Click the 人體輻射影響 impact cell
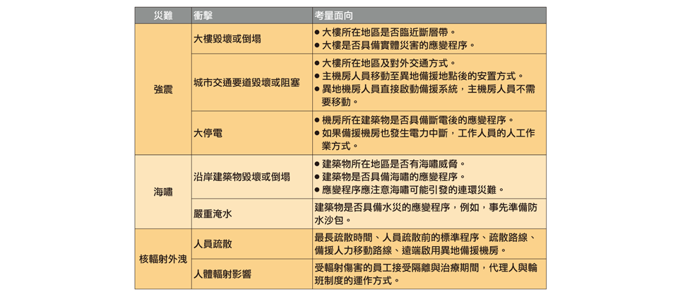 [252, 274]
